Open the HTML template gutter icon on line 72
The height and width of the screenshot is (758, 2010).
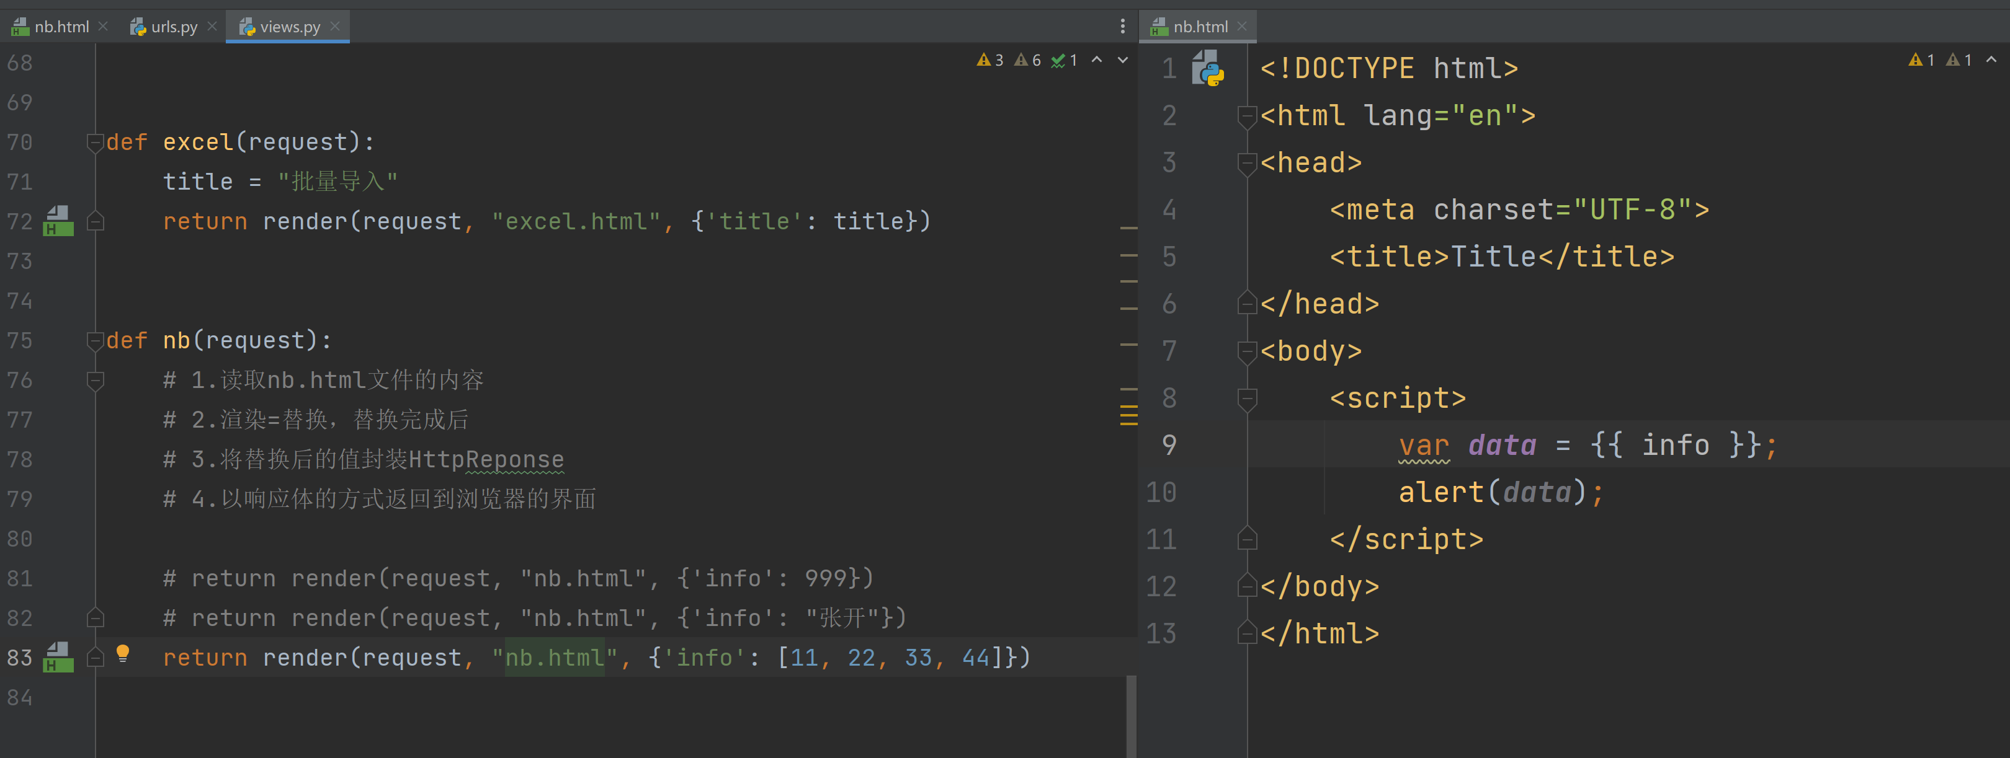click(x=58, y=221)
